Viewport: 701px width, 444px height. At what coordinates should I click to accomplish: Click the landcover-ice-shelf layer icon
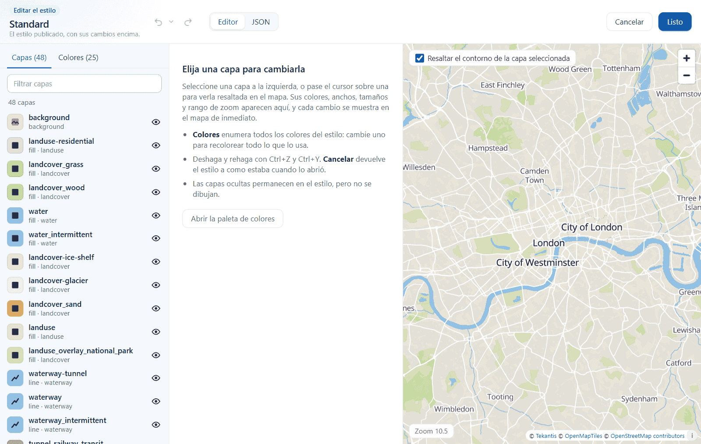pyautogui.click(x=15, y=262)
